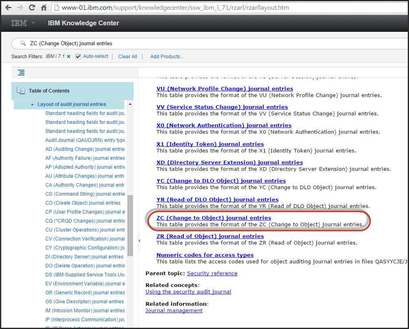Go to Security reference parent topic
The image size is (409, 329).
pyautogui.click(x=212, y=274)
